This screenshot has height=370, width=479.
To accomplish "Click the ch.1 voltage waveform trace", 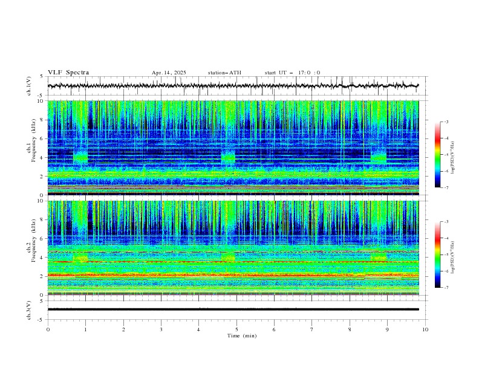I will 233,86.
